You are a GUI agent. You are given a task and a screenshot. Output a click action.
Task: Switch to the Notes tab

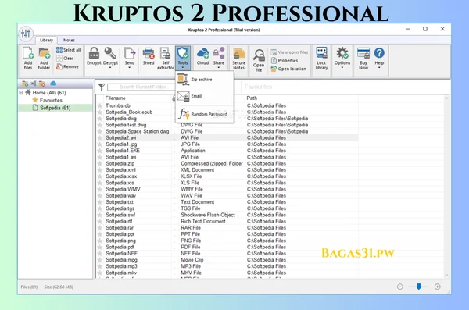pos(69,40)
